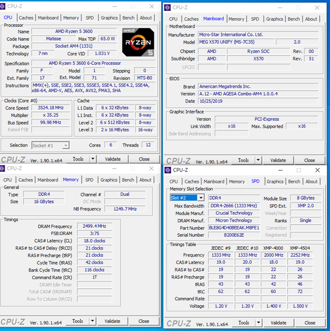Click BIOS Date value 10/25/2019
330x331 pixels.
coord(258,101)
